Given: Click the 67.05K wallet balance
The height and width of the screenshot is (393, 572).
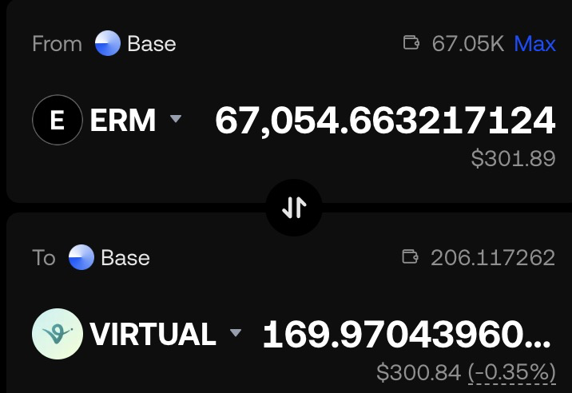Looking at the screenshot, I should click(467, 44).
